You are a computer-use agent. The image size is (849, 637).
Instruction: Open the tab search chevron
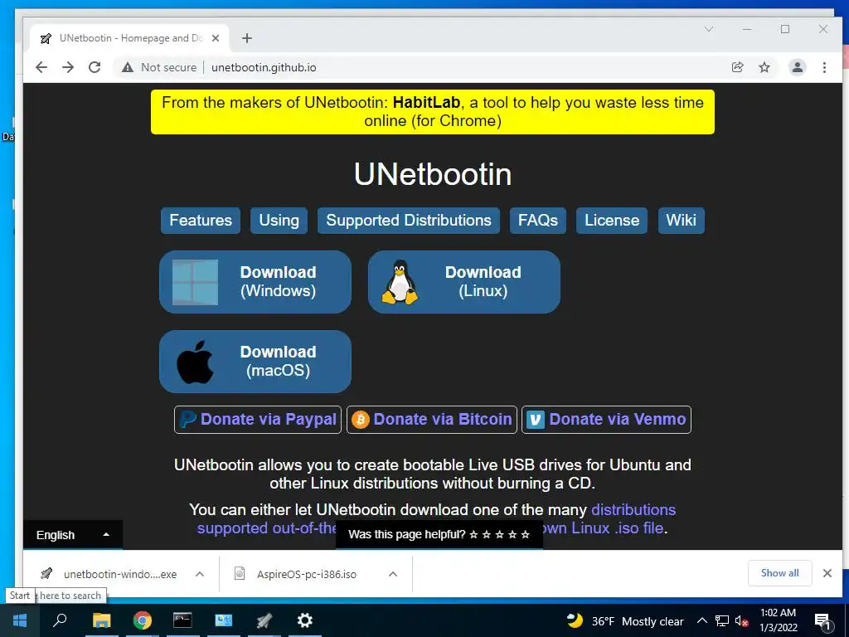709,29
